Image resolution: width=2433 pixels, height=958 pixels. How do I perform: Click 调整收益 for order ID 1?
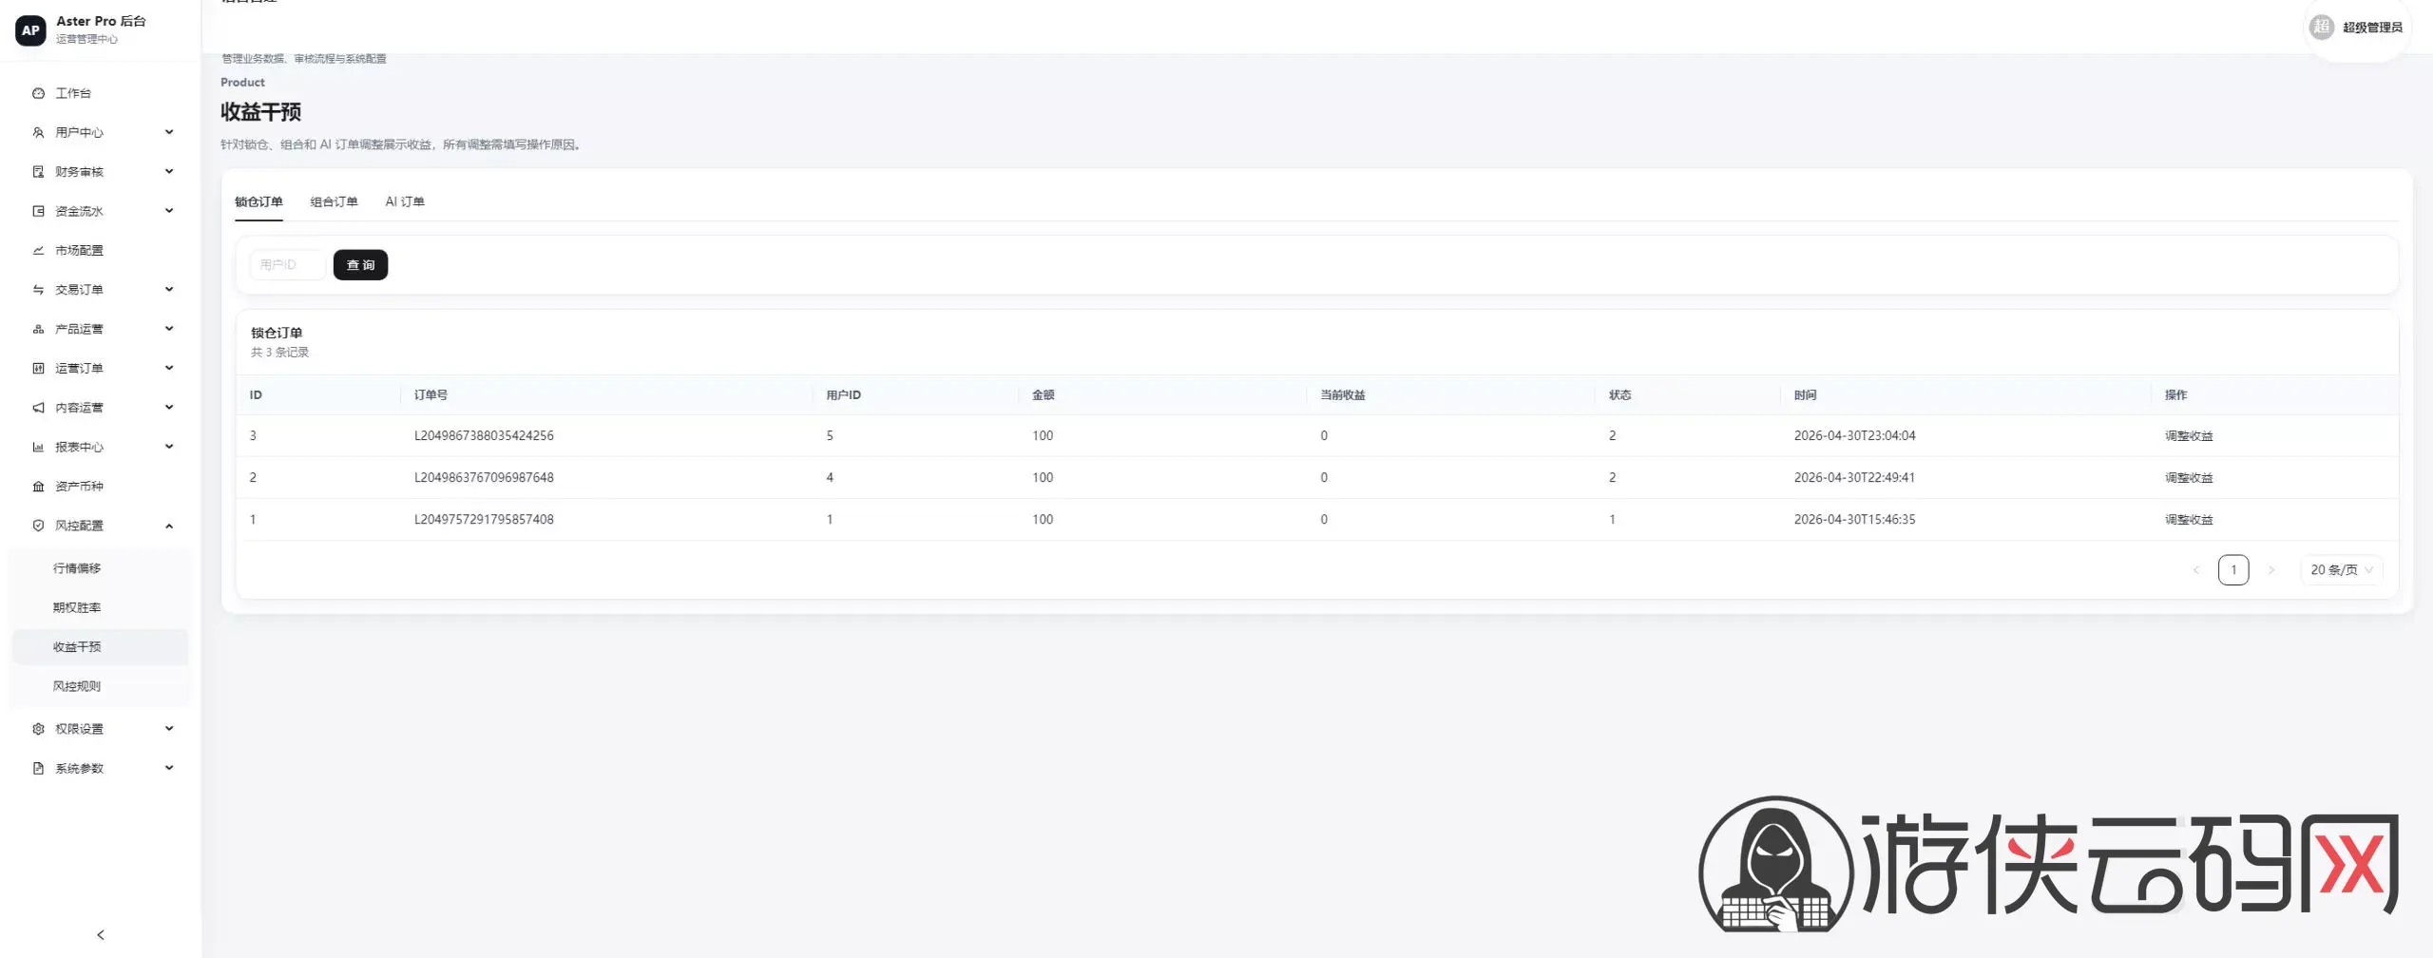(x=2189, y=519)
